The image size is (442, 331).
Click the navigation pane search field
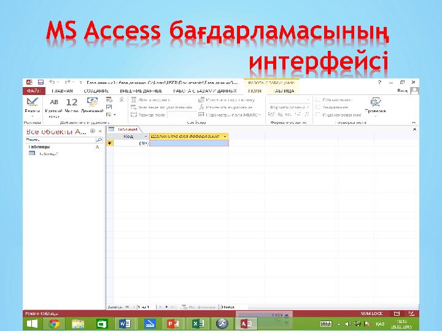[60, 140]
